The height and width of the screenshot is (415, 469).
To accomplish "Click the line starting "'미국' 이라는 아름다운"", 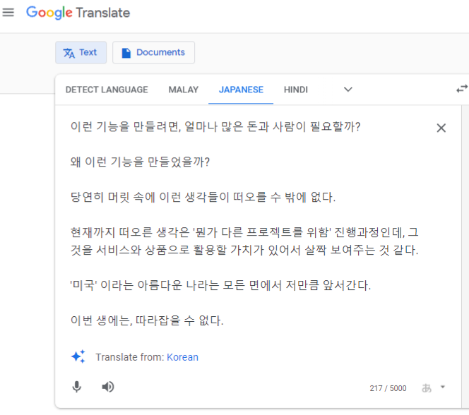I will [x=220, y=285].
